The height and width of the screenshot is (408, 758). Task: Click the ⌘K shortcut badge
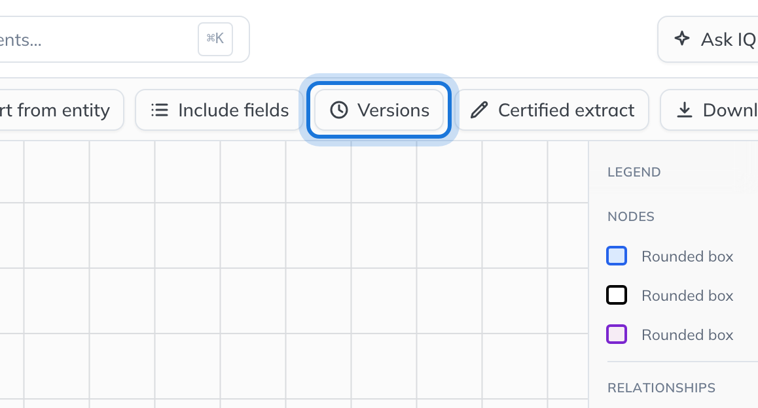215,39
